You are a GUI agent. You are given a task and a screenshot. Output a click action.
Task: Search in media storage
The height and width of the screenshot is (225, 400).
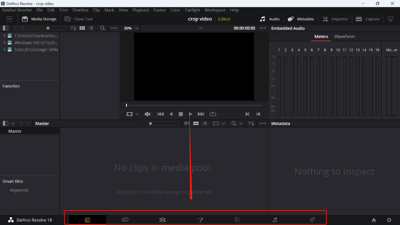102,28
